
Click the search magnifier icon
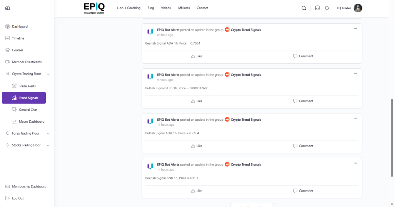304,8
